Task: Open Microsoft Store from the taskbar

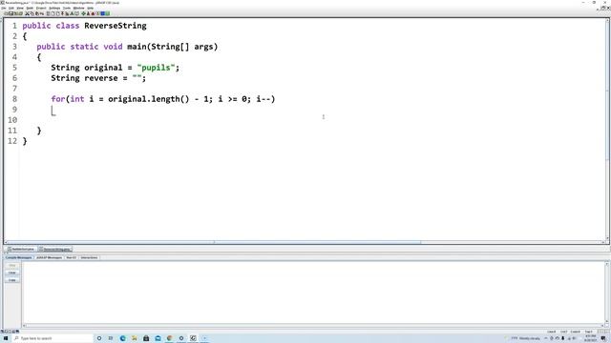Action: (146, 338)
